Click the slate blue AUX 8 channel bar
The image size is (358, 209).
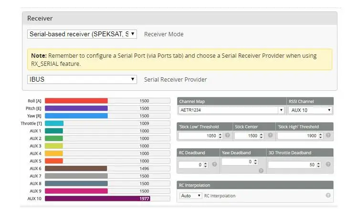(76, 184)
